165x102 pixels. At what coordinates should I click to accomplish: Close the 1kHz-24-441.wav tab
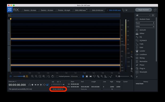click(x=107, y=10)
